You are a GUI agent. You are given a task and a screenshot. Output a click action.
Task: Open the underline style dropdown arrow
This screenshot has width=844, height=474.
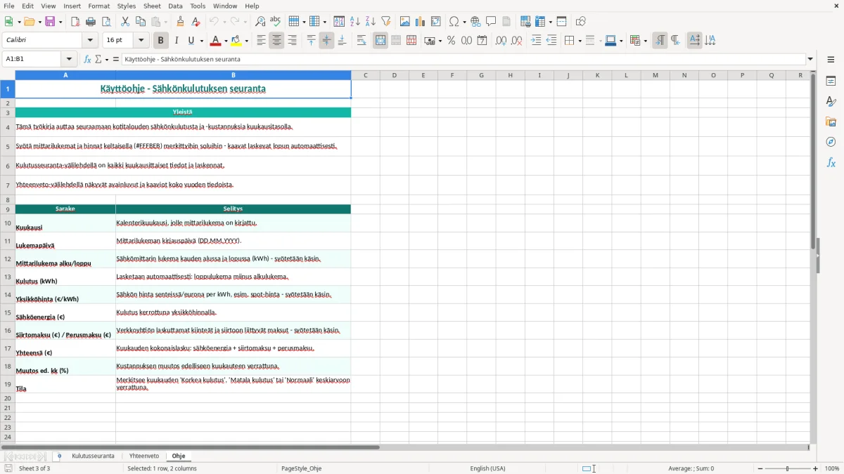tap(201, 41)
